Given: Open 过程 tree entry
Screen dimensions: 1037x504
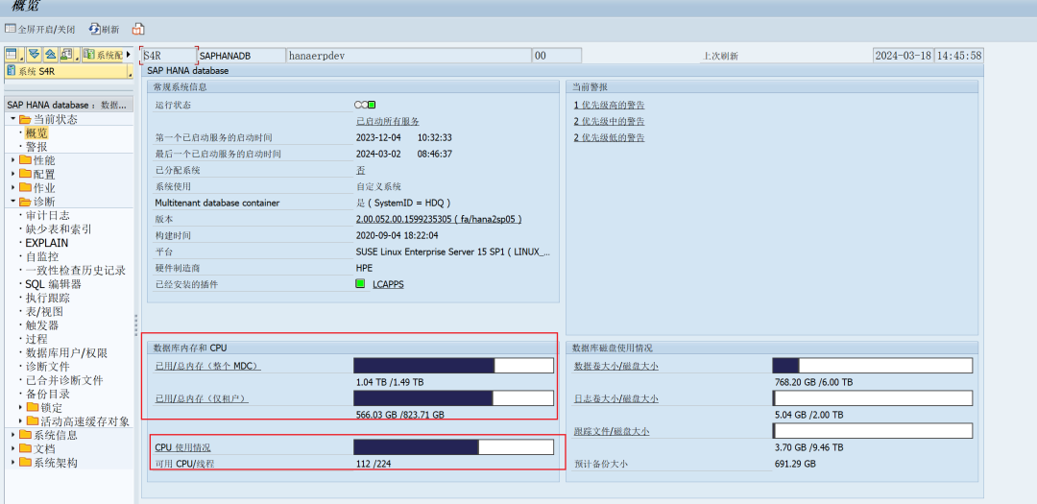Looking at the screenshot, I should [36, 339].
